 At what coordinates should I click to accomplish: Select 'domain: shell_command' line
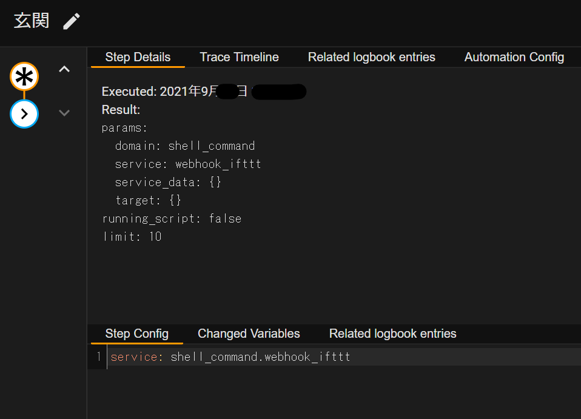(185, 146)
